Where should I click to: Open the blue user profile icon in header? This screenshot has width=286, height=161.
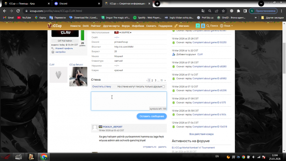[203, 26]
